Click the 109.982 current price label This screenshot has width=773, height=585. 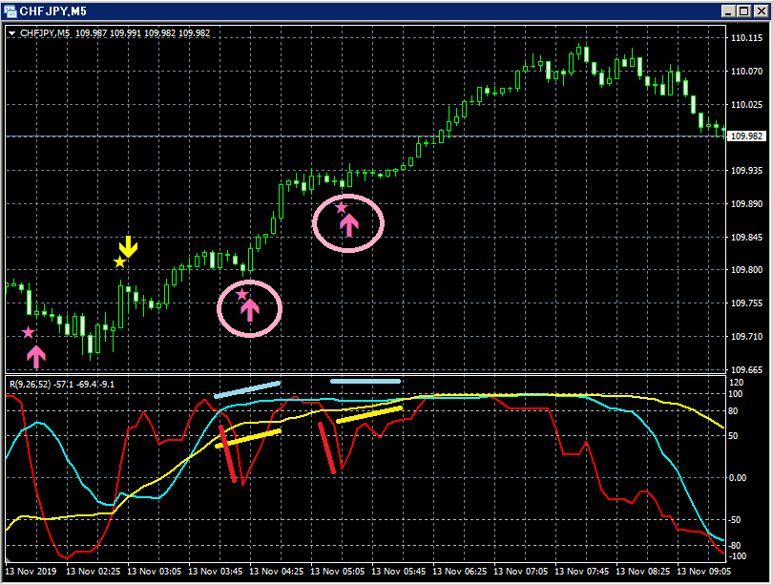tap(746, 136)
